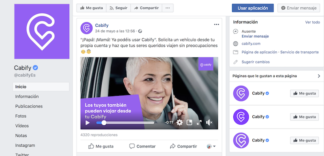The height and width of the screenshot is (156, 324).
Task: Click the Cabify author name link in post
Action: click(x=102, y=25)
